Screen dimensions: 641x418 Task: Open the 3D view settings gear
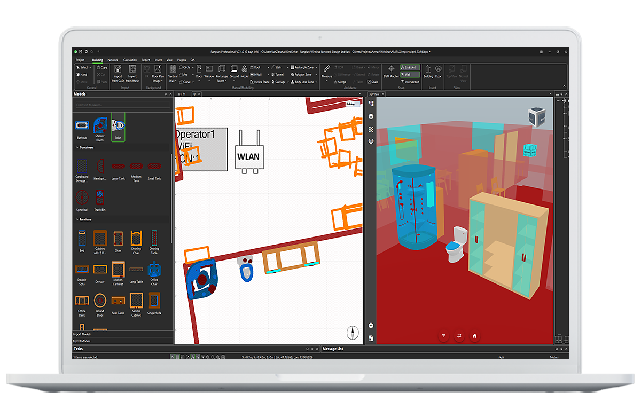[371, 325]
